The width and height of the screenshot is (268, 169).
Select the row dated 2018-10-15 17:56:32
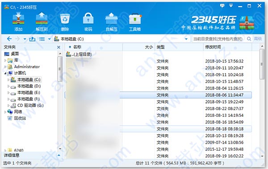[158, 61]
